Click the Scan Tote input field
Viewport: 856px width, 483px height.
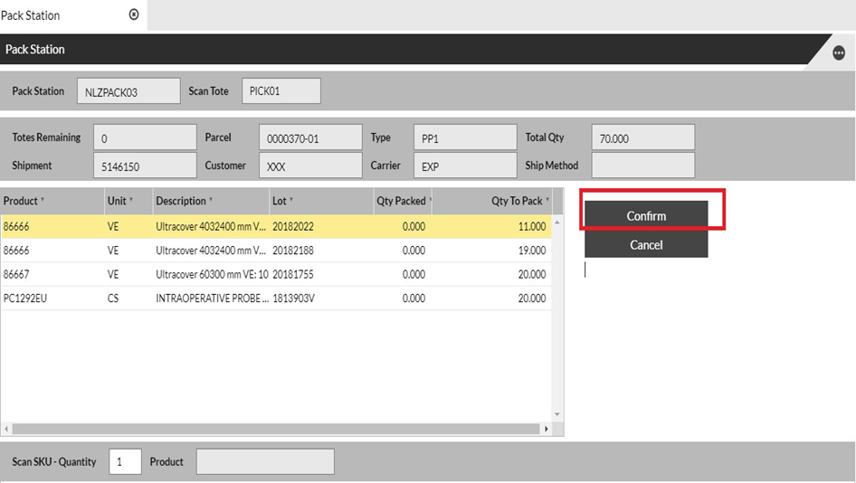(281, 91)
